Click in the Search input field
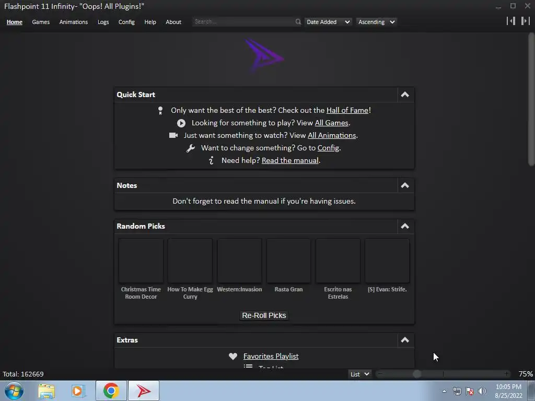Image resolution: width=535 pixels, height=401 pixels. point(243,21)
